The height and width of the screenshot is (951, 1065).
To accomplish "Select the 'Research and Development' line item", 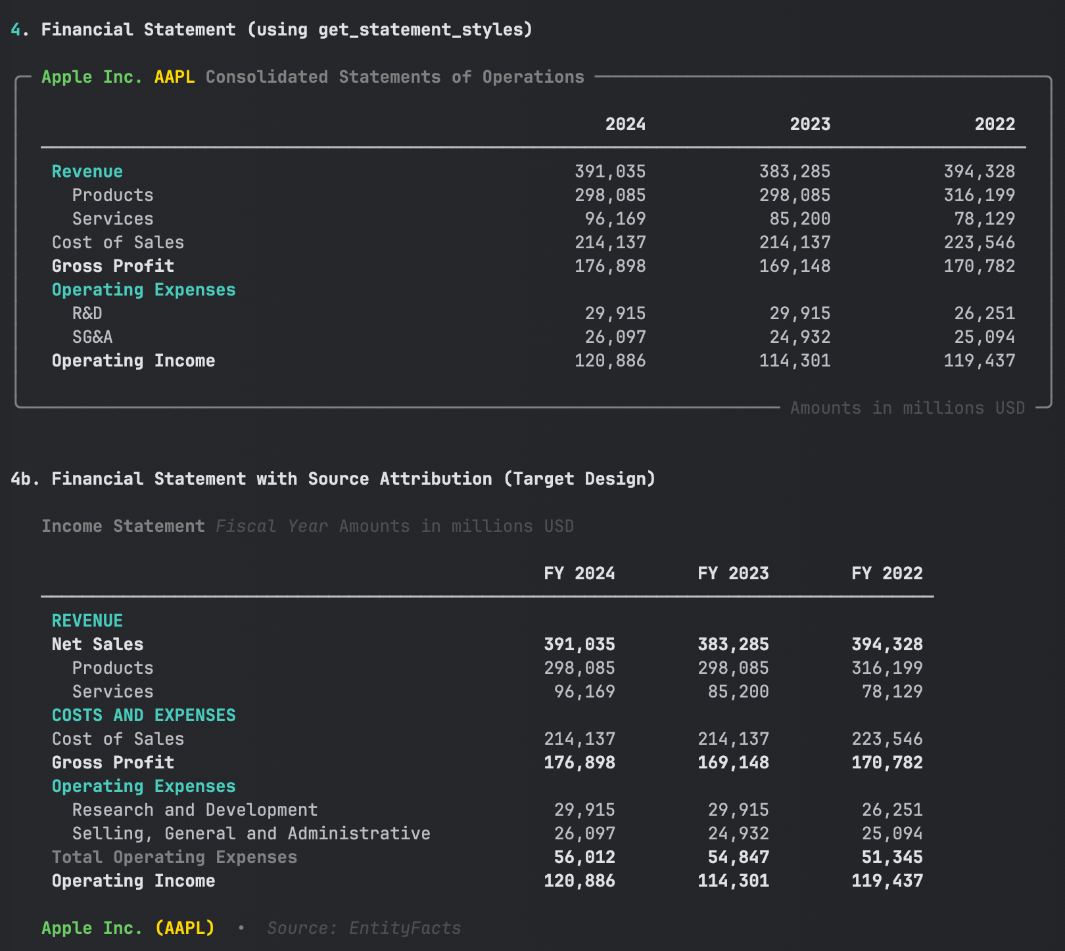I will click(195, 810).
